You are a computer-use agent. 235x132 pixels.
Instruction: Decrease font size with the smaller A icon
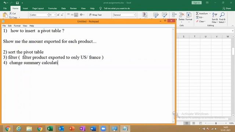[62, 15]
